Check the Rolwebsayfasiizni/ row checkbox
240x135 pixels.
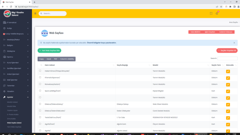[40, 84]
